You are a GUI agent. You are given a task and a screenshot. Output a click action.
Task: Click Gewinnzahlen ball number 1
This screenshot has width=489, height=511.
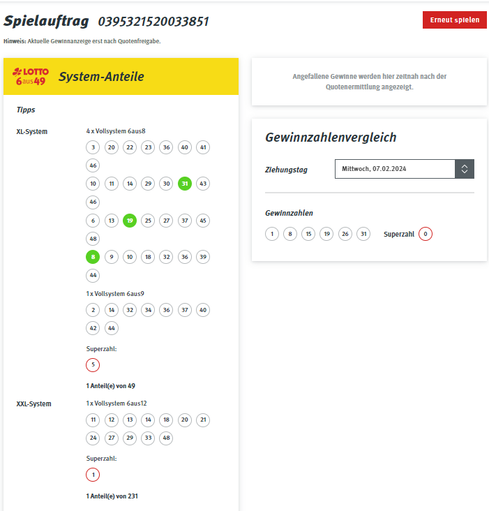click(272, 234)
